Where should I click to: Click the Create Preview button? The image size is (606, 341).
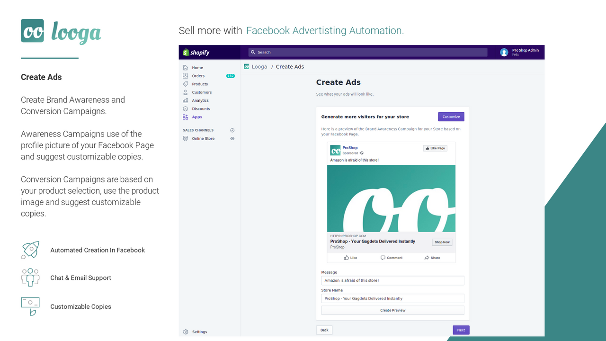(392, 310)
